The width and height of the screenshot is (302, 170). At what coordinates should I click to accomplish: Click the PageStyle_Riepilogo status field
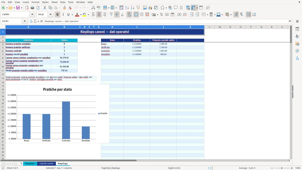[x=110, y=168]
